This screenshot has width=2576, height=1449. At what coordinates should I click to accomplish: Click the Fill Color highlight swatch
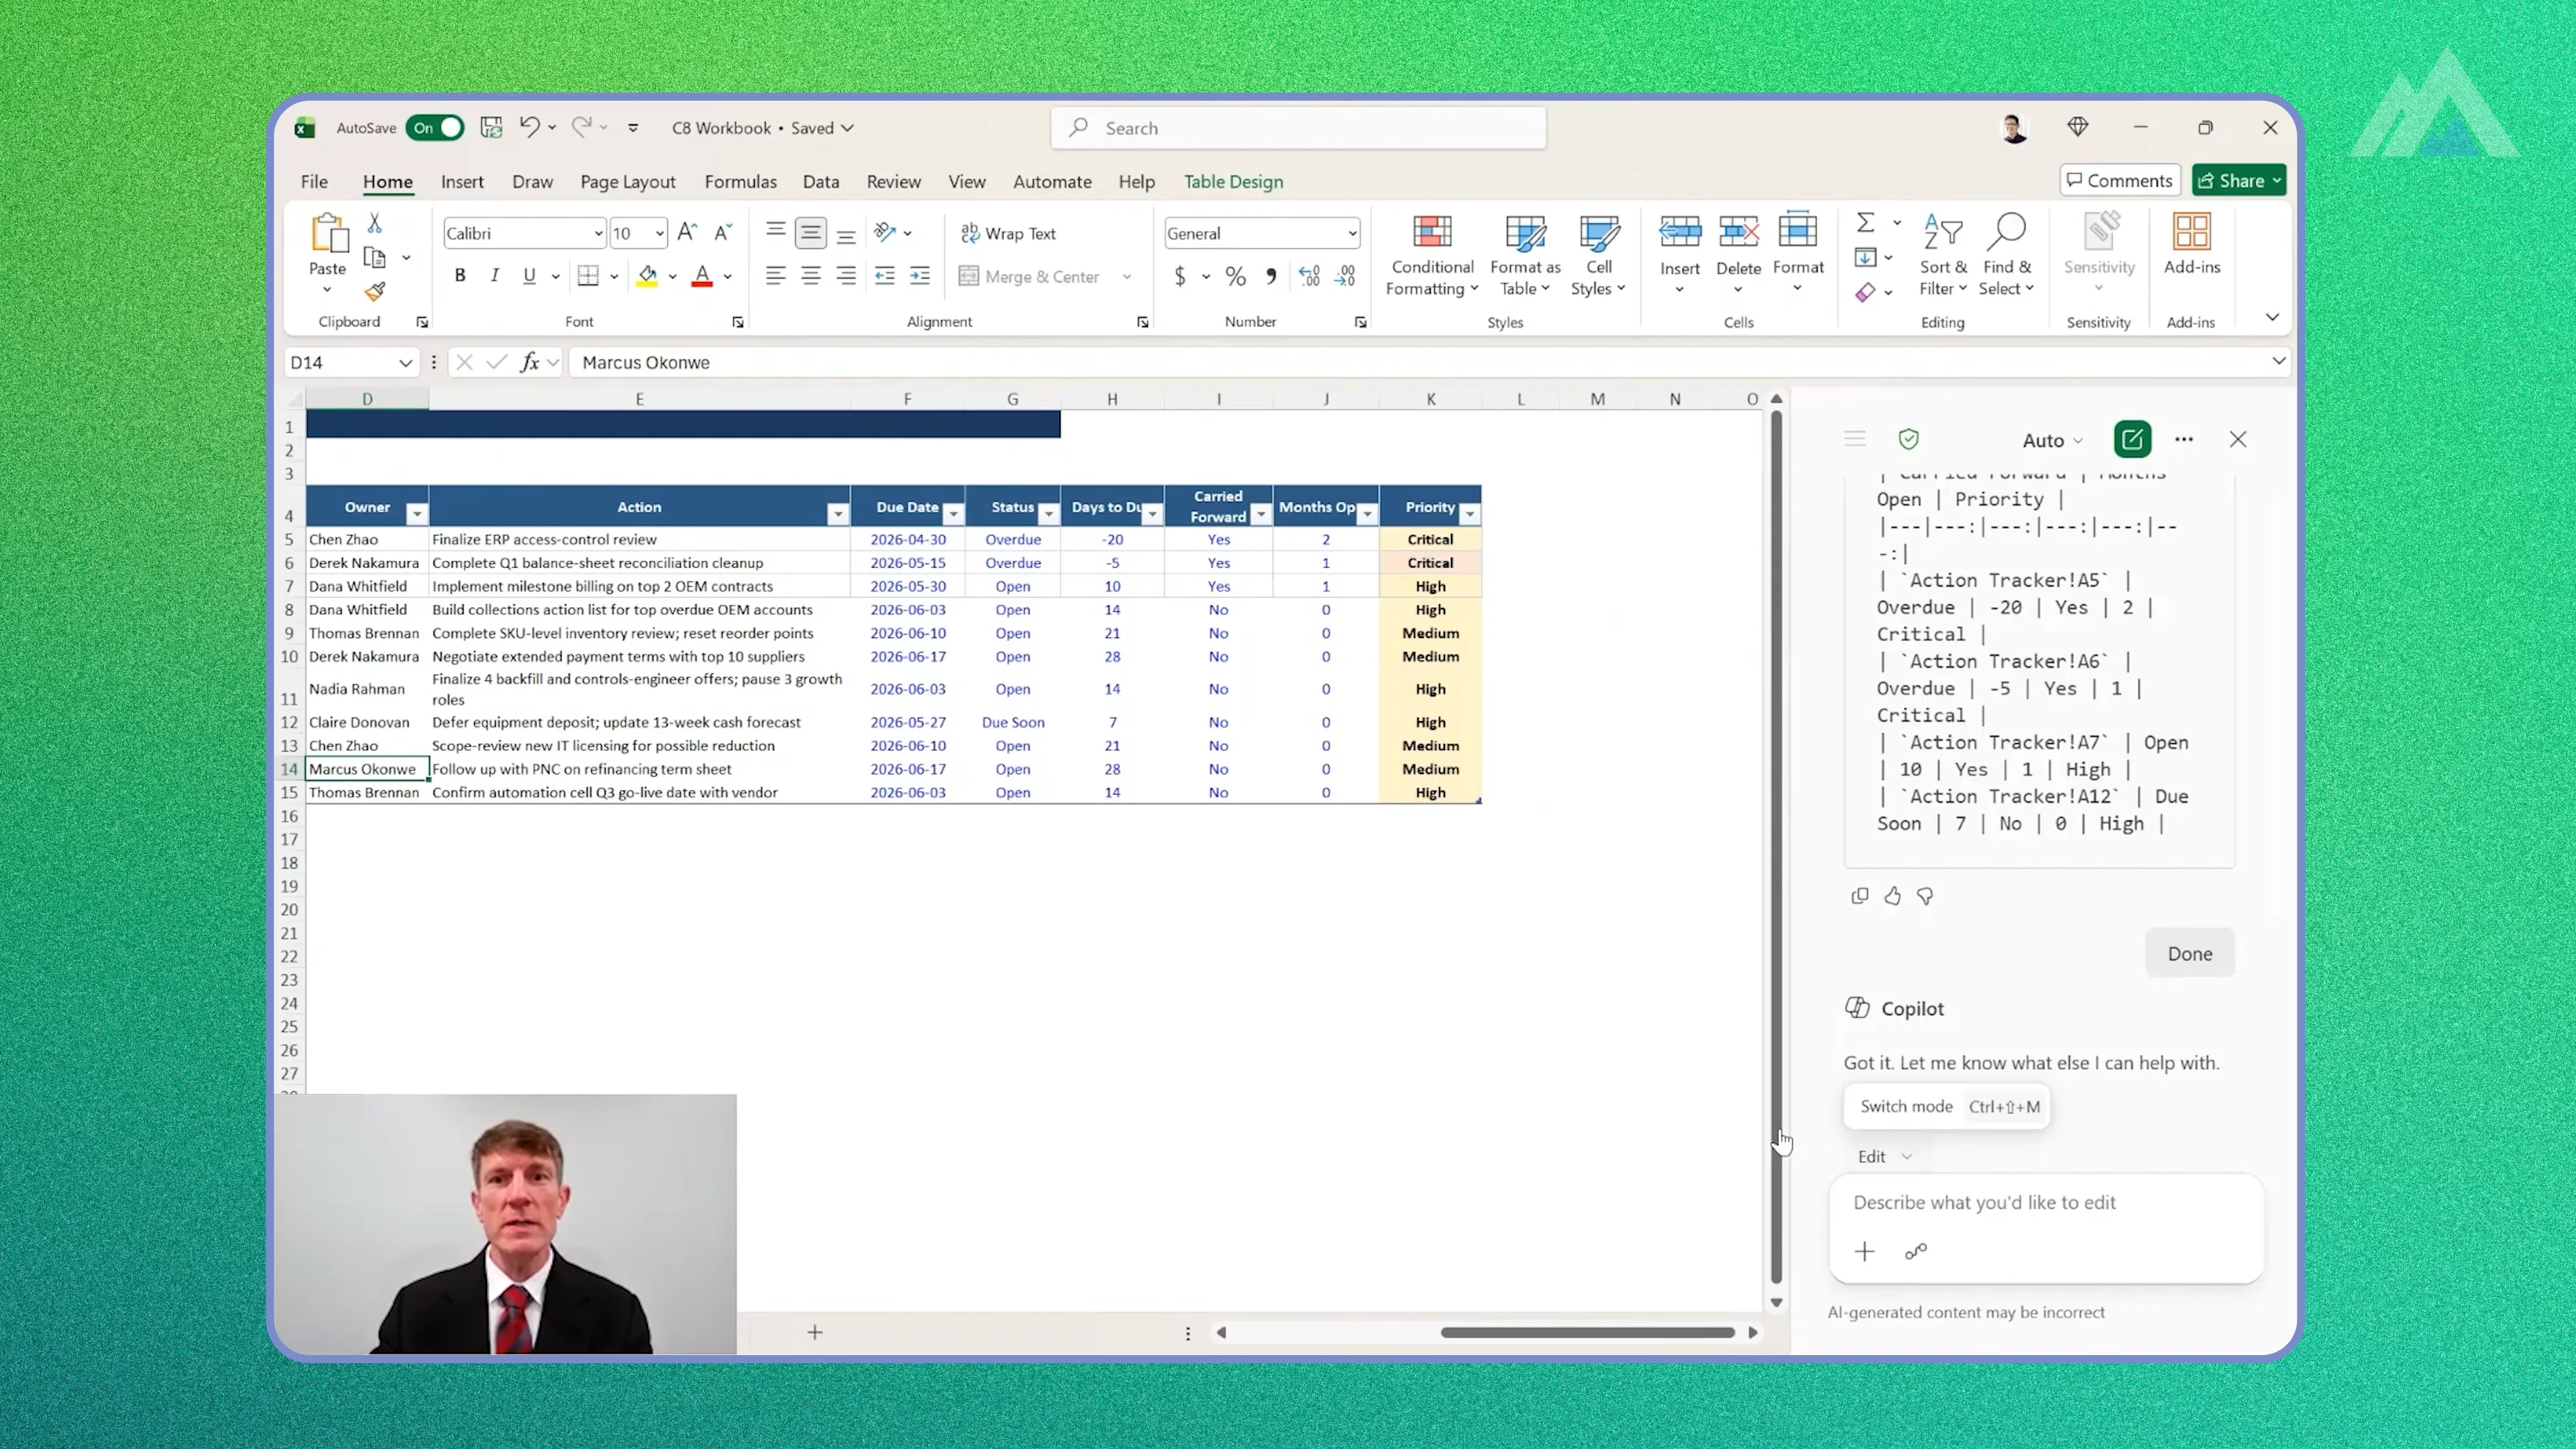(x=647, y=276)
